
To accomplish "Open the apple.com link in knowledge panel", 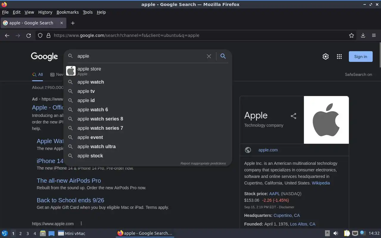I will [x=268, y=150].
